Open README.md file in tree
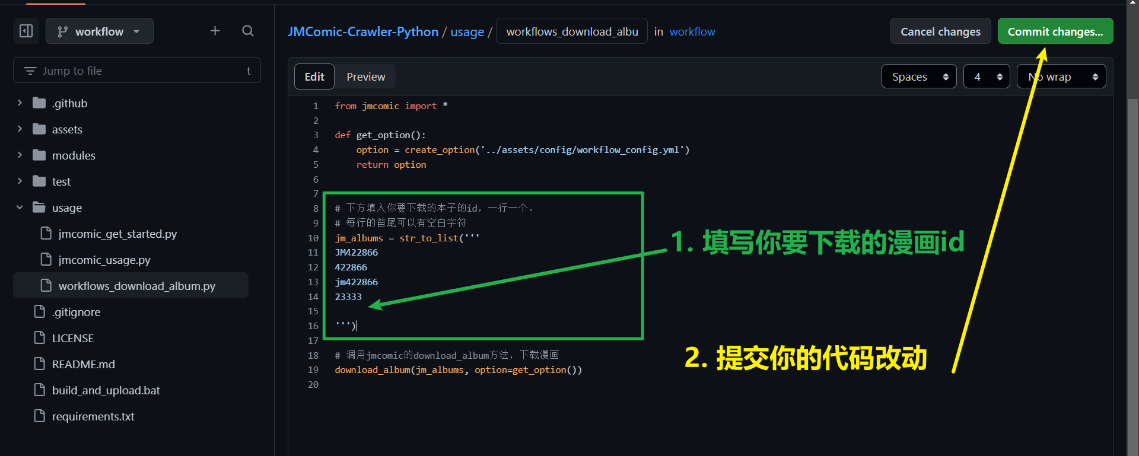 pyautogui.click(x=83, y=364)
